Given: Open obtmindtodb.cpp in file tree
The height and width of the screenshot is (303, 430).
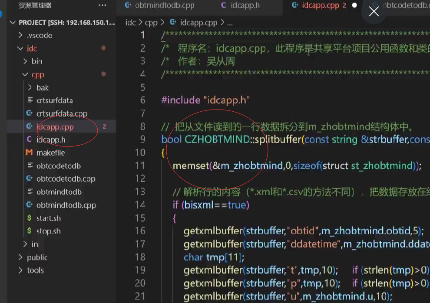Looking at the screenshot, I should pos(66,205).
